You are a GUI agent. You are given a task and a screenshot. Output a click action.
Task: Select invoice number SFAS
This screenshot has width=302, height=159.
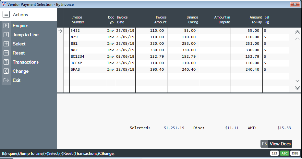pyautogui.click(x=75, y=69)
